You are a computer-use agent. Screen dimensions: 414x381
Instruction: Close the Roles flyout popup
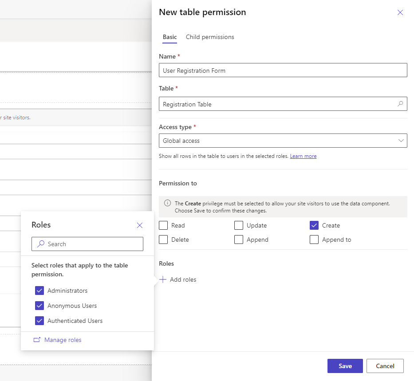coord(140,225)
